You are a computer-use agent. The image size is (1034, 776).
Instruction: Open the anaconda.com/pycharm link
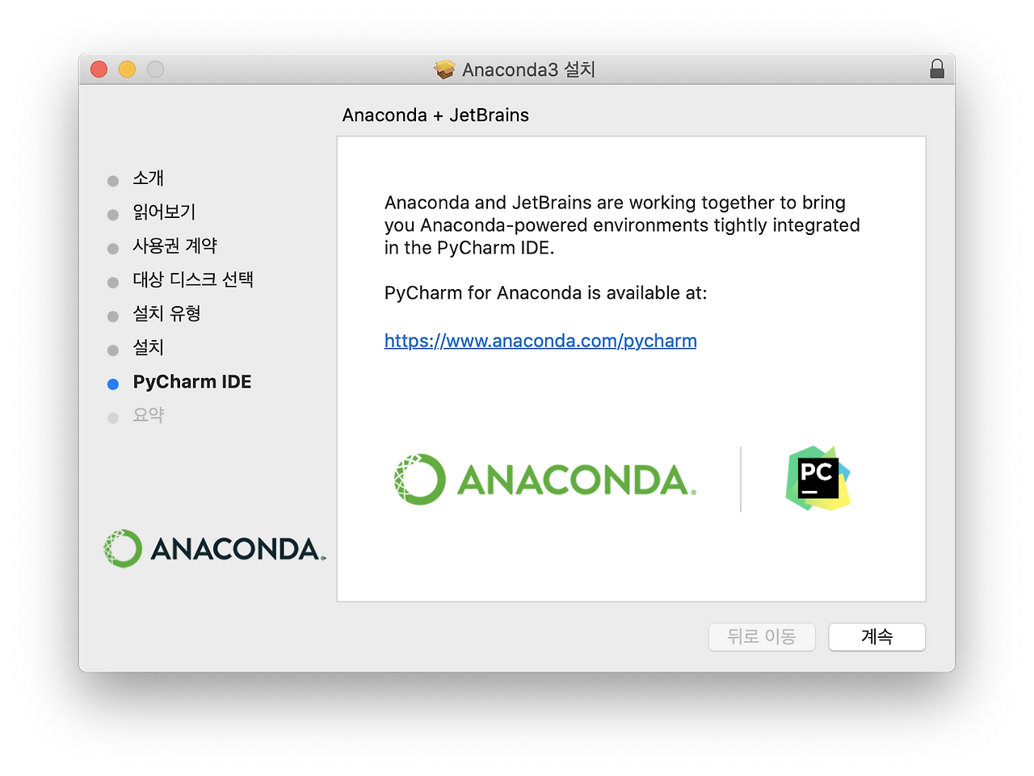coord(540,341)
